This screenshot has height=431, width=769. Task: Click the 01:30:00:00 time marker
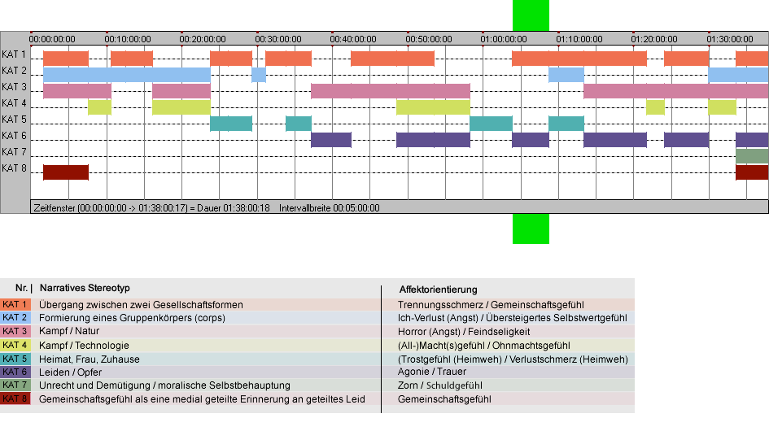tap(730, 39)
